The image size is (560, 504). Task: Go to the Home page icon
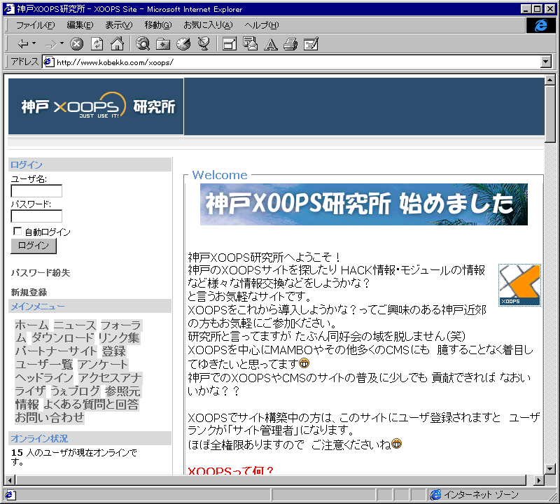pyautogui.click(x=117, y=44)
